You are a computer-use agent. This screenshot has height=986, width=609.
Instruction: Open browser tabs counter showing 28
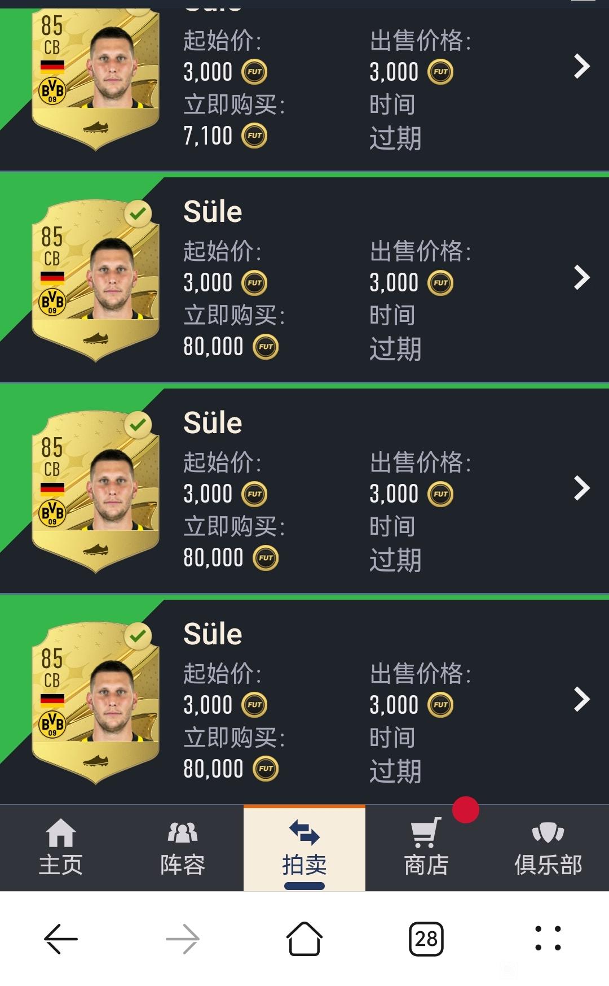click(426, 939)
